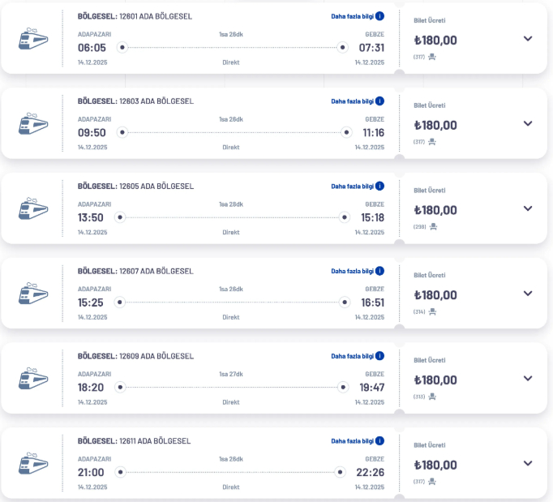Viewport: 553px width, 502px height.
Task: Open "Daha fazla bilgi" for train 12603
Action: tap(353, 101)
